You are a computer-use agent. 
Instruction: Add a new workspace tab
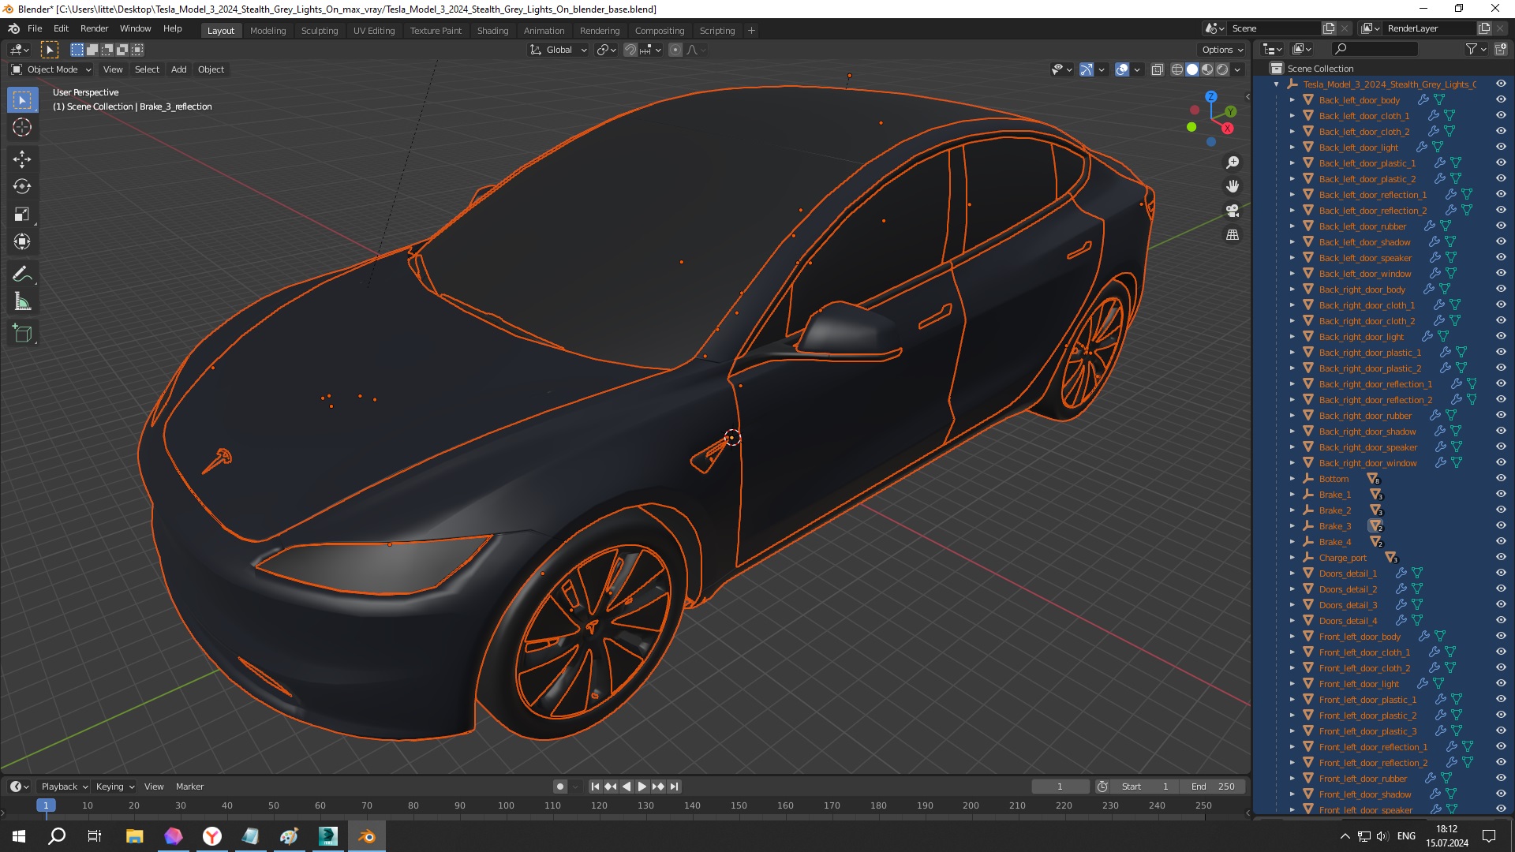coord(751,31)
